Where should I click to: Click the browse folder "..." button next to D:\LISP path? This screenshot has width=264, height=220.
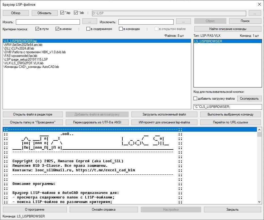(255, 13)
